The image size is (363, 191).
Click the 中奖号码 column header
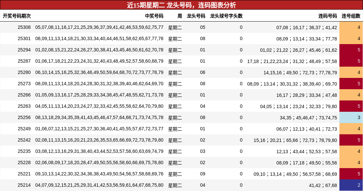coord(154,16)
